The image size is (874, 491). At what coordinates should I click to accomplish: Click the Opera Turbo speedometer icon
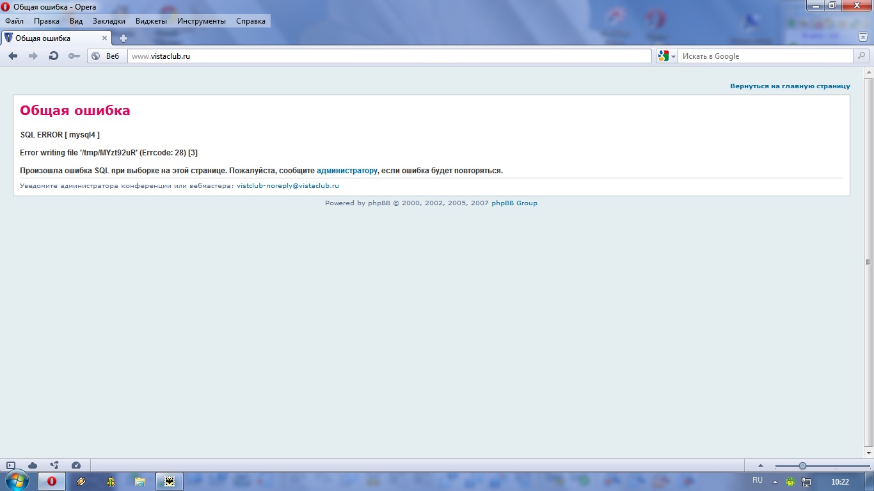tap(76, 465)
